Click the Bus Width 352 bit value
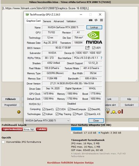Screen dimensions: 139x166 click(93, 73)
